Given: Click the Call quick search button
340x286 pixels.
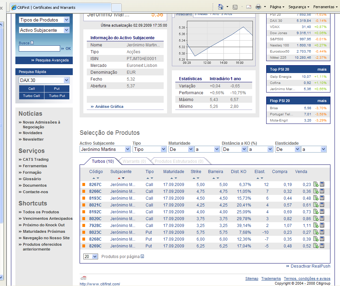Looking at the screenshot, I should coord(32,88).
